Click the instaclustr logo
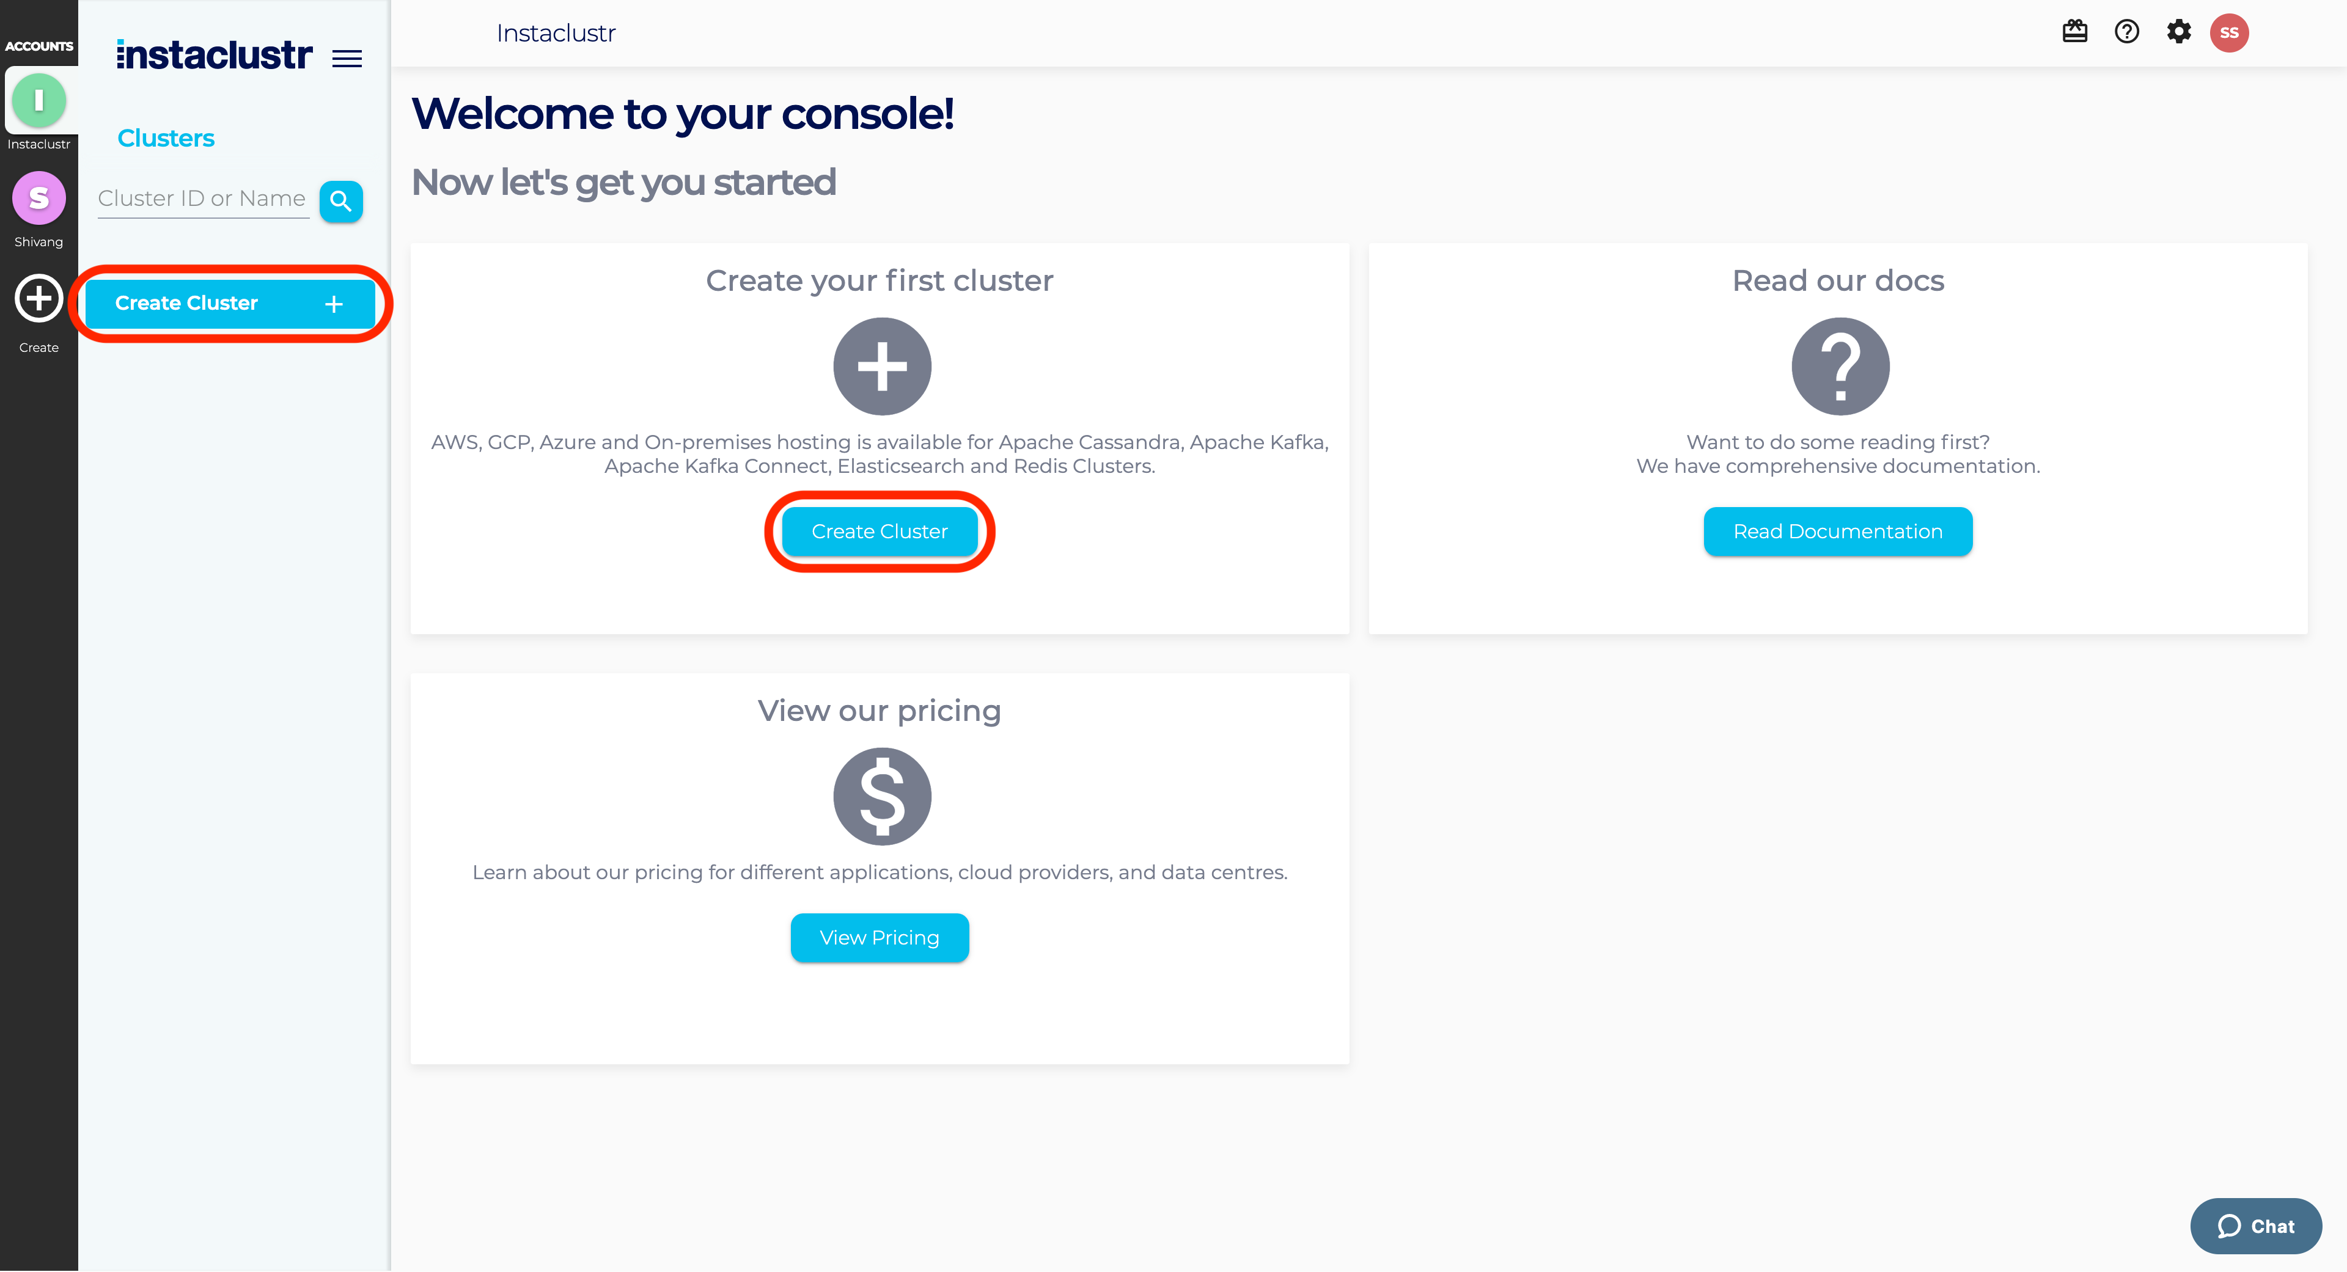Screen dimensions: 2347x1272 (214, 56)
